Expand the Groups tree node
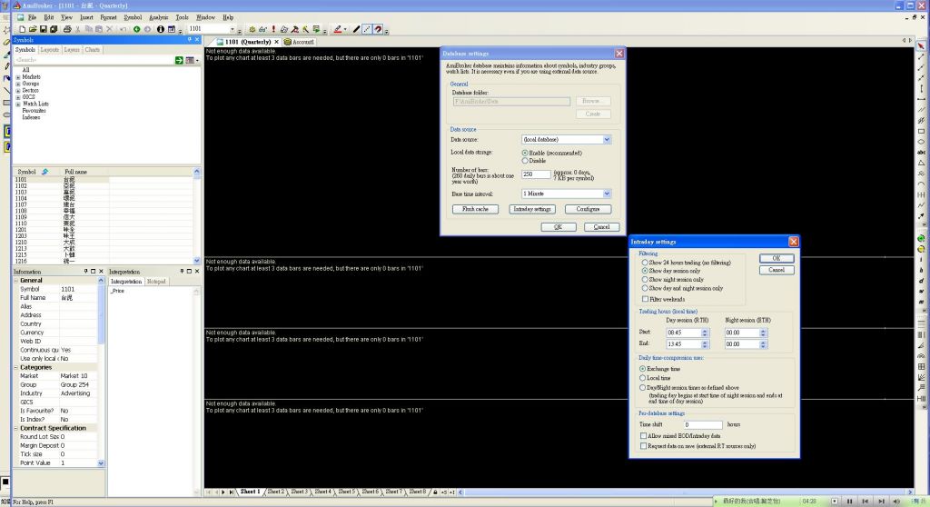930x507 pixels. [x=18, y=84]
